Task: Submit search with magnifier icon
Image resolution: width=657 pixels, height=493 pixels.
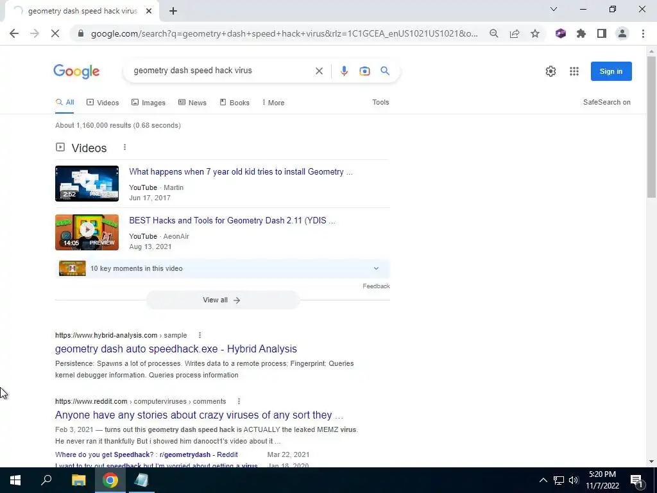Action: pos(385,71)
